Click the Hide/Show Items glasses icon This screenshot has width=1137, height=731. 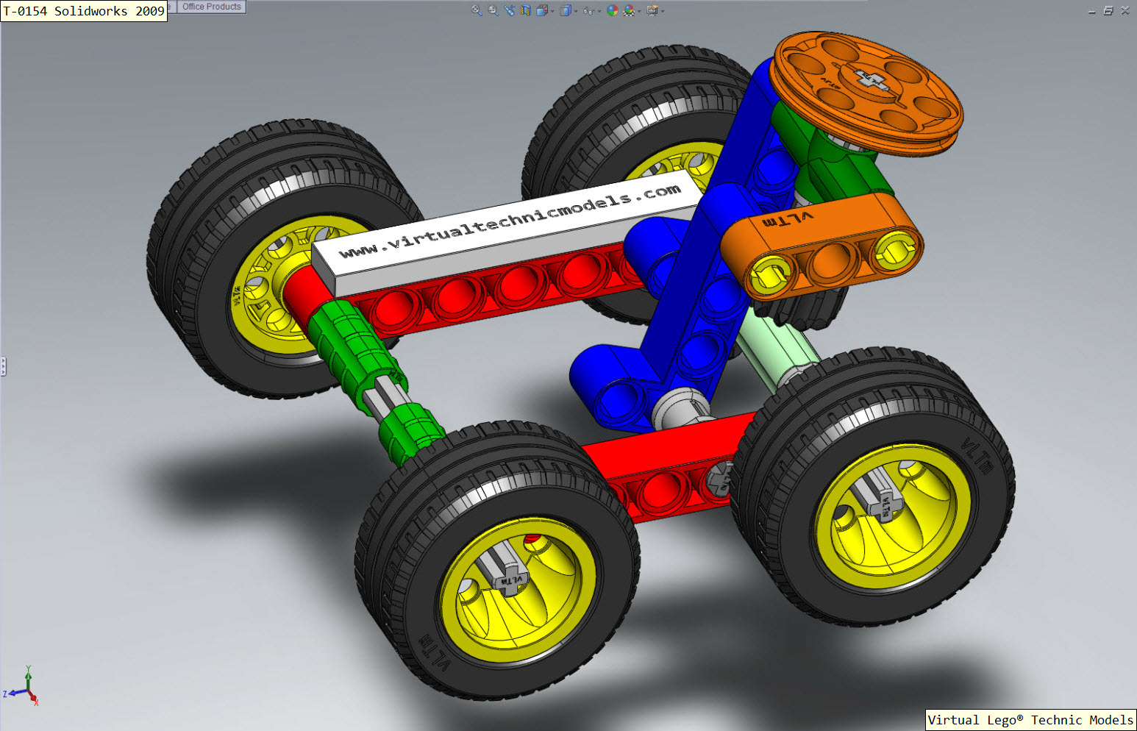588,11
